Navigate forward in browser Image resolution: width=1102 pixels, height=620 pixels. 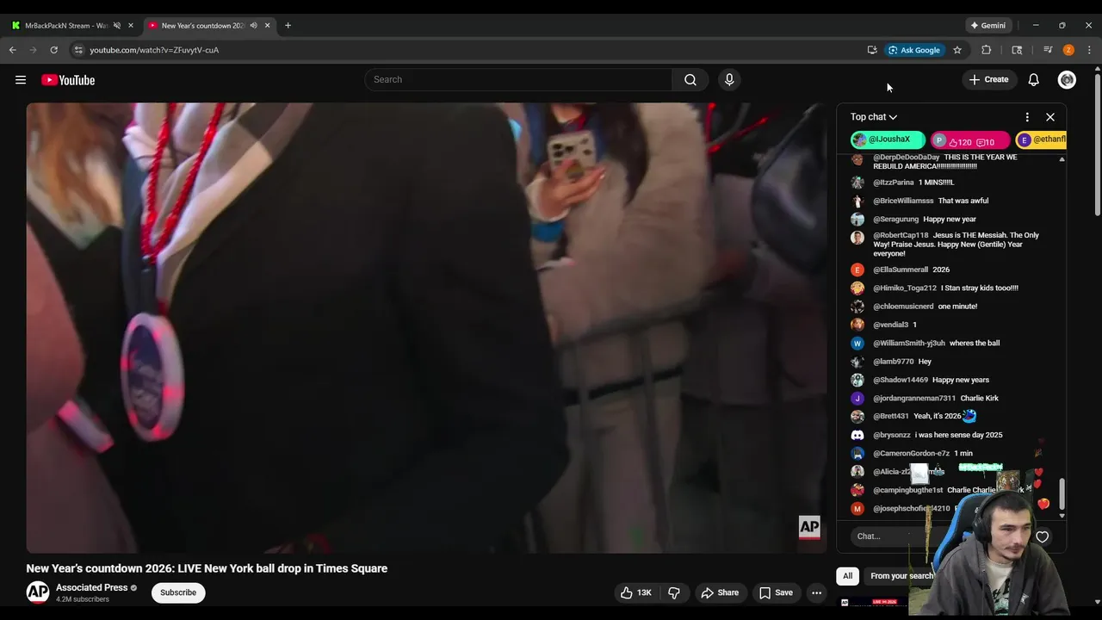tap(33, 50)
